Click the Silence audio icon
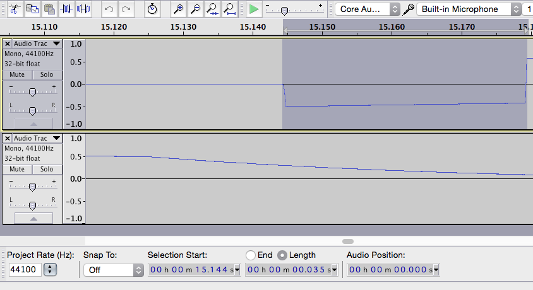Screen dimensions: 533x290 pyautogui.click(x=83, y=9)
